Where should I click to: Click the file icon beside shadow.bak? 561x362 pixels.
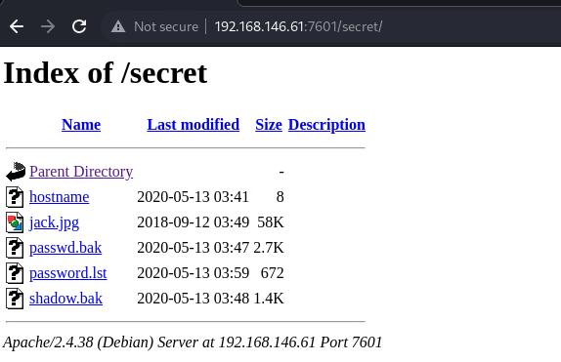[x=15, y=299]
